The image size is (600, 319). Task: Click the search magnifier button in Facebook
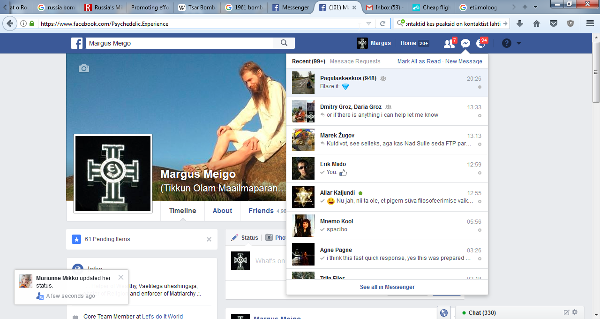coord(284,43)
